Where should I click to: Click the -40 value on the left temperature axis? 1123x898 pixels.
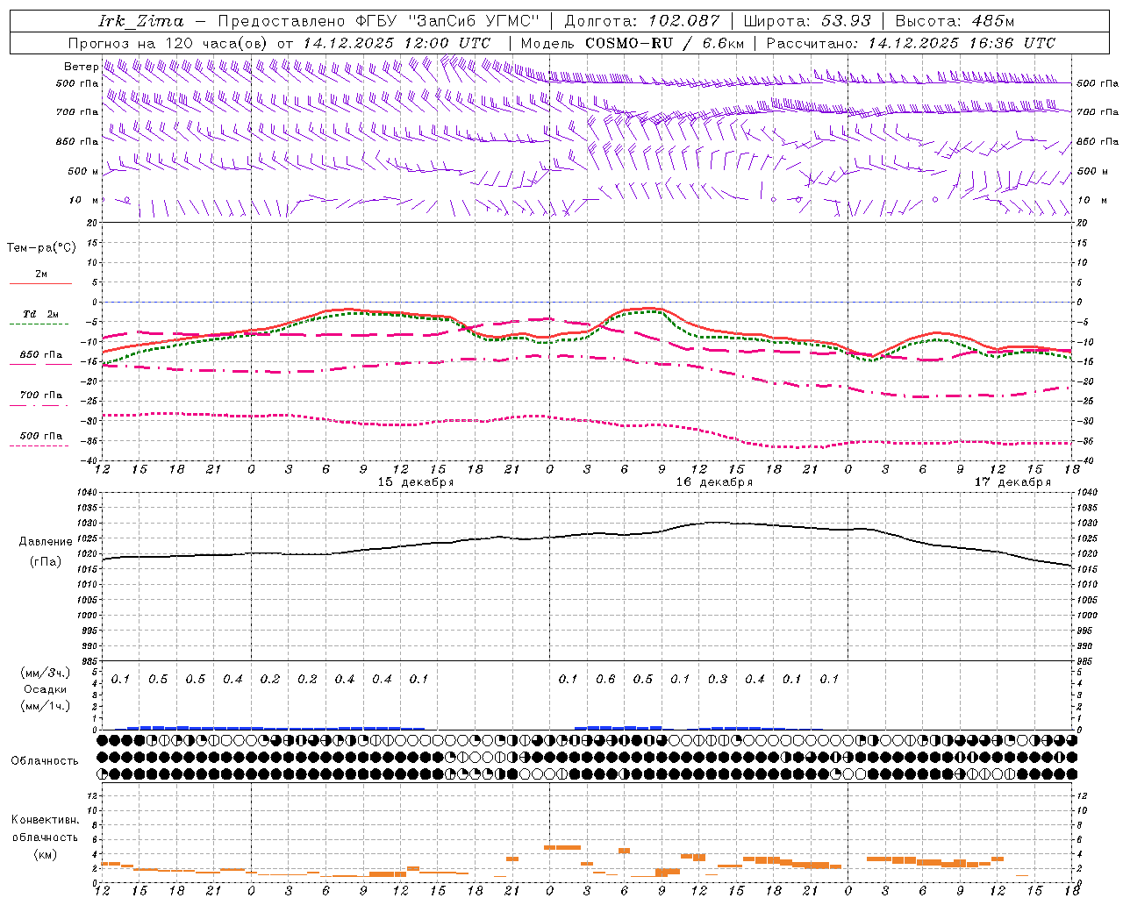click(x=89, y=461)
